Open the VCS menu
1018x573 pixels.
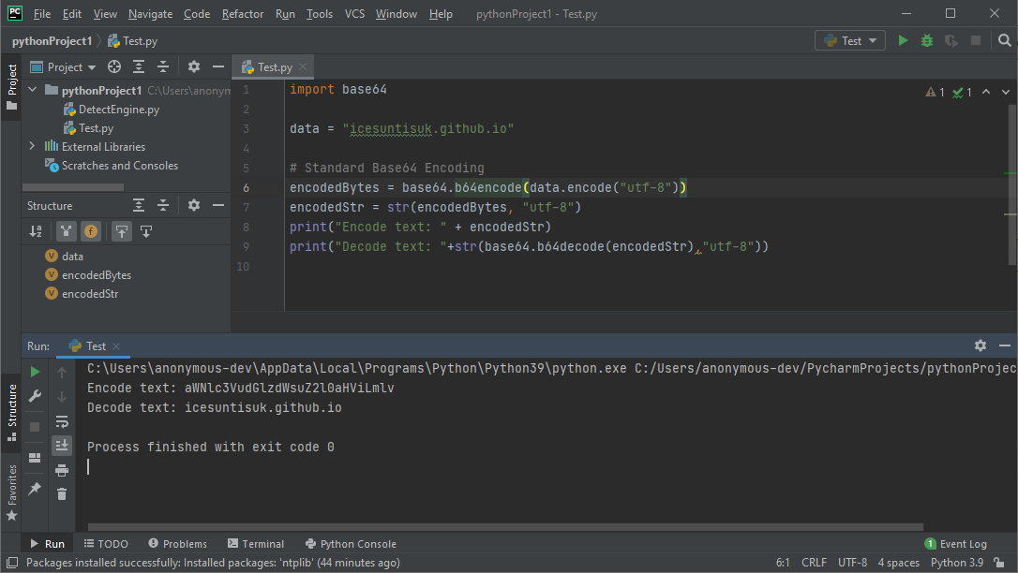(354, 14)
